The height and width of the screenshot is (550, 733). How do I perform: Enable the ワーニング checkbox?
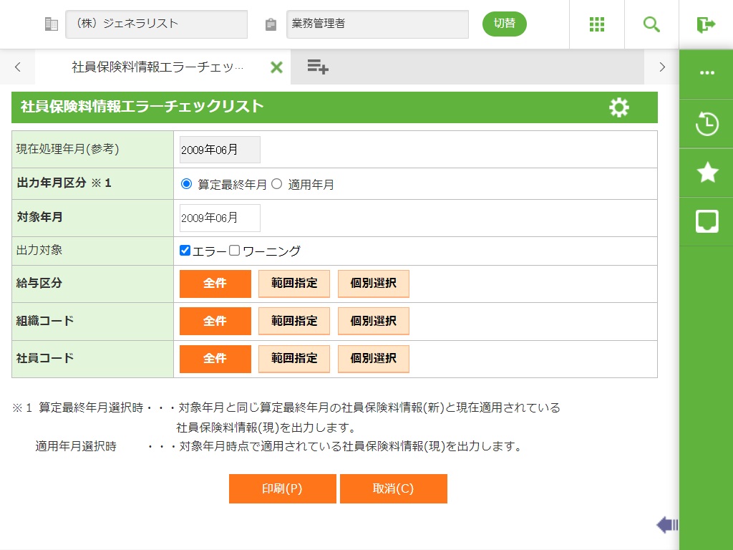pyautogui.click(x=234, y=251)
